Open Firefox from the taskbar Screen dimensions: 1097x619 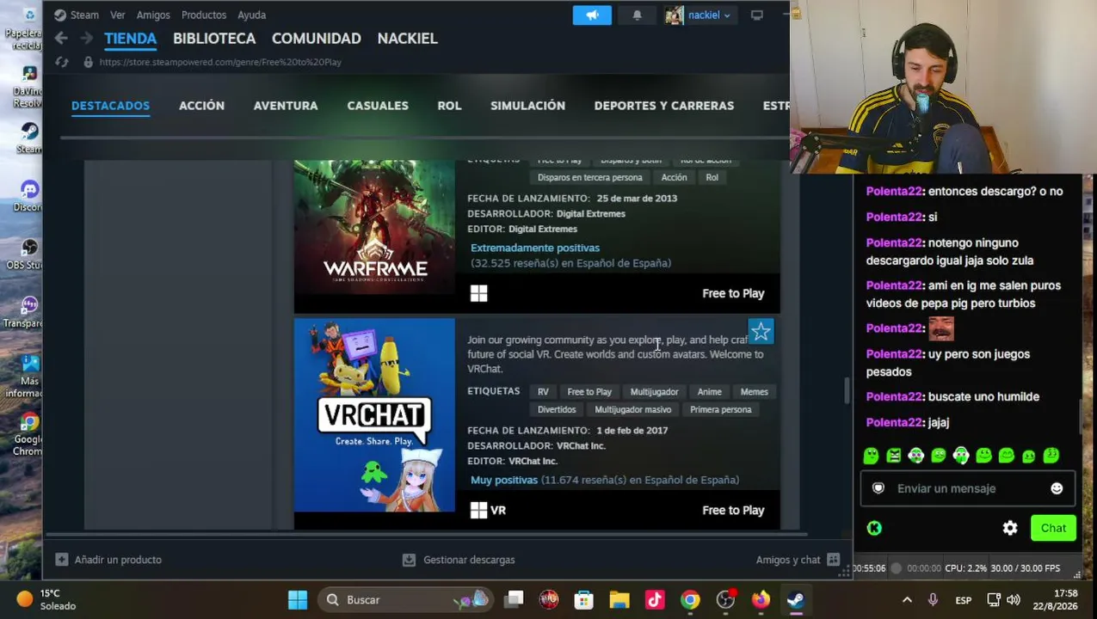(x=761, y=599)
